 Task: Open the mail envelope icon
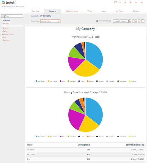click(120, 3)
